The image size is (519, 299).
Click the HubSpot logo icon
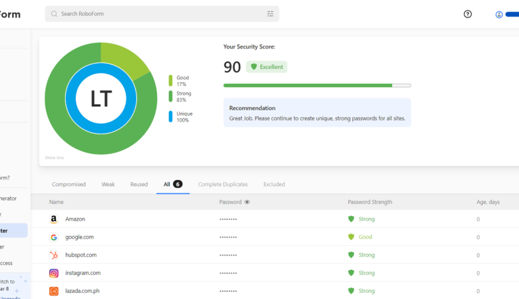click(x=54, y=255)
